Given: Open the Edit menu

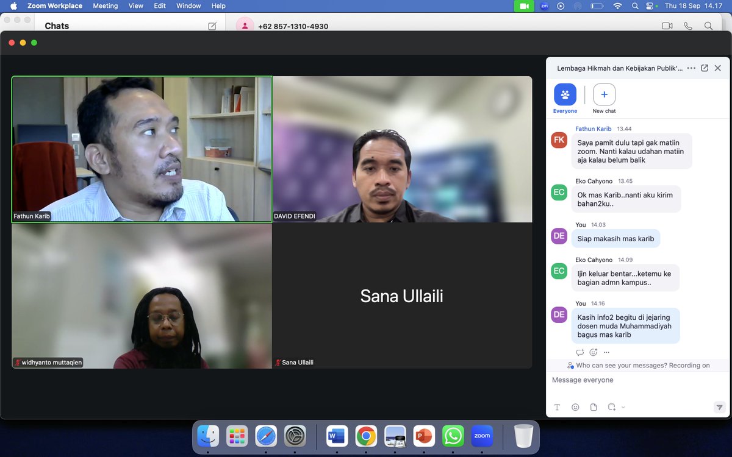Looking at the screenshot, I should (x=160, y=6).
